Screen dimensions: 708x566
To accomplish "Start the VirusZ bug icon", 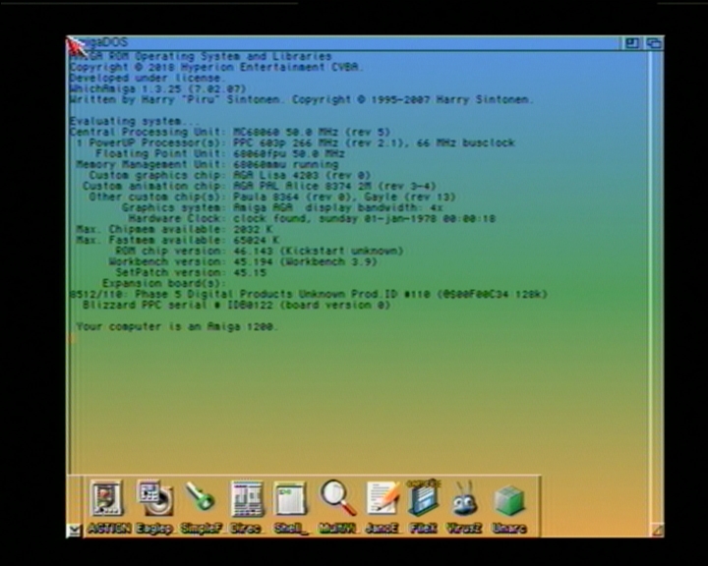I will [465, 500].
